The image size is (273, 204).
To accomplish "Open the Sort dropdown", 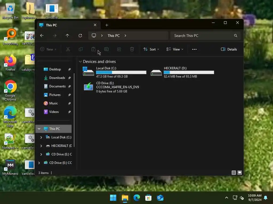I will click(x=151, y=49).
